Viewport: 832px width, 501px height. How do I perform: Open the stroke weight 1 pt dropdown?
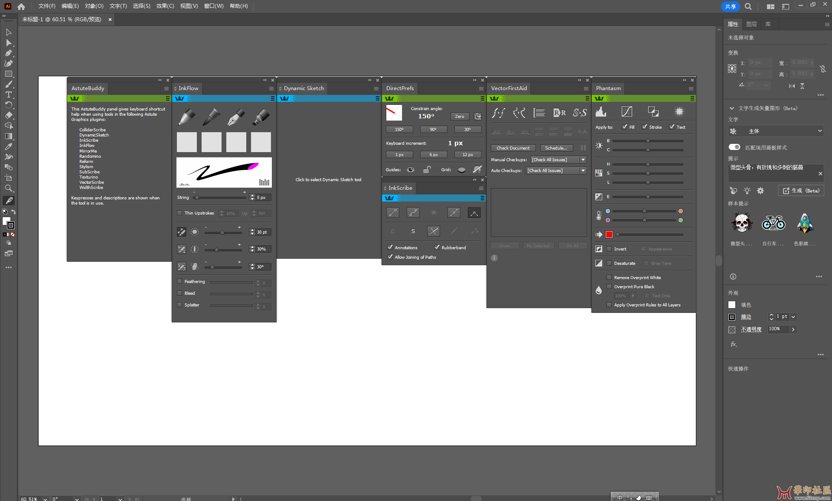click(793, 317)
